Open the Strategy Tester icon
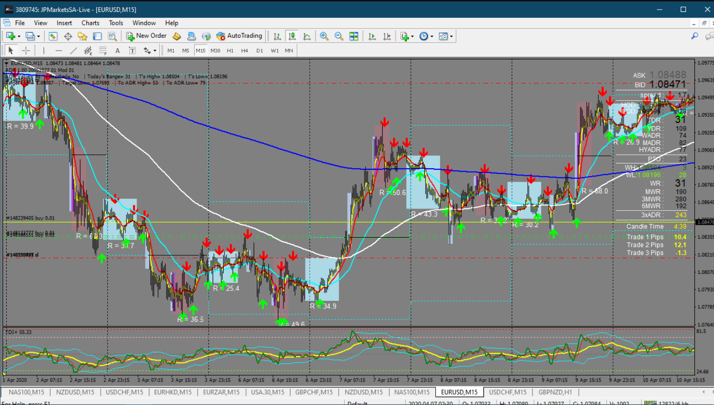 click(112, 36)
